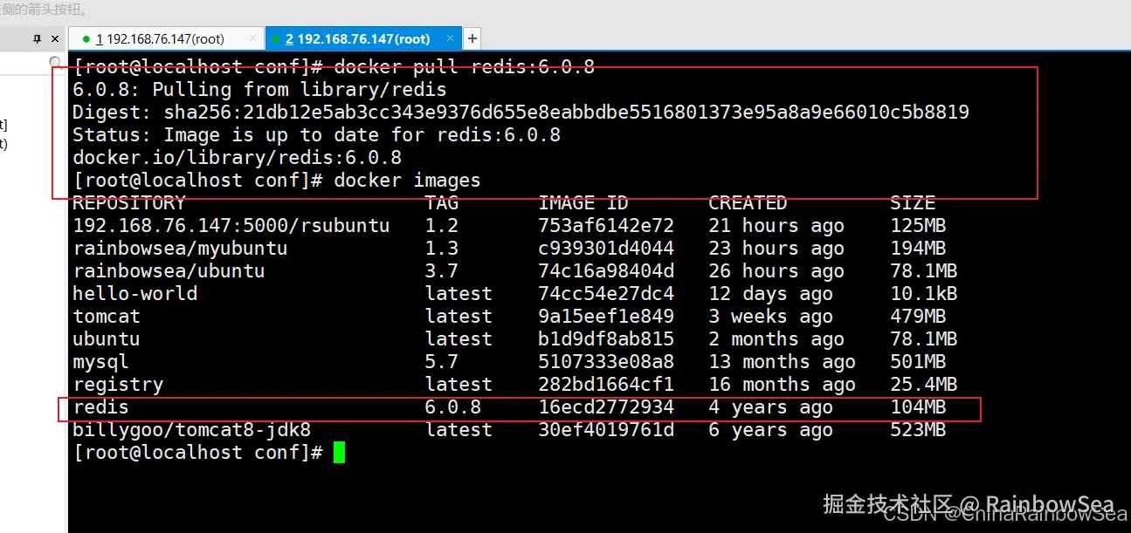Click image ID '30ef4019761d'
Image resolution: width=1131 pixels, height=533 pixels.
(606, 429)
